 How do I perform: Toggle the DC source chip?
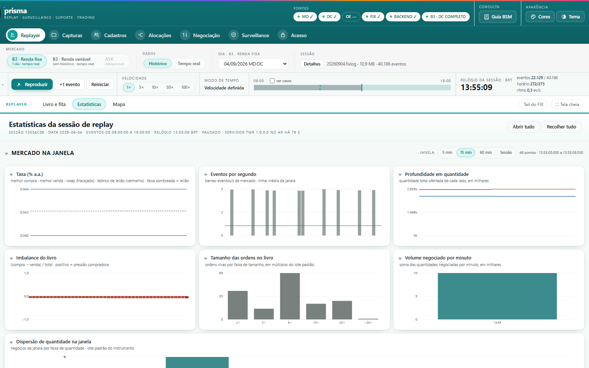pos(329,17)
